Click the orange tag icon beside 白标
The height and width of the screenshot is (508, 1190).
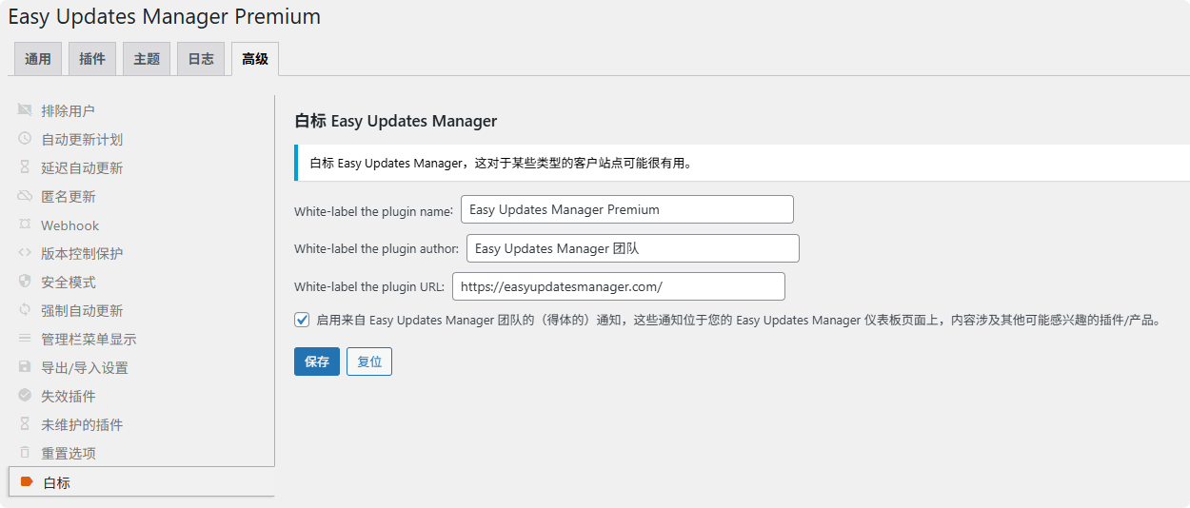(x=27, y=482)
